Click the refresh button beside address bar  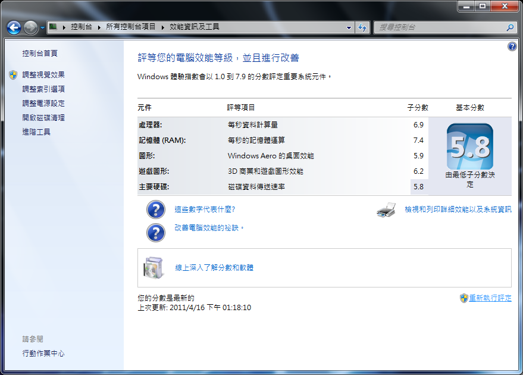[x=362, y=28]
